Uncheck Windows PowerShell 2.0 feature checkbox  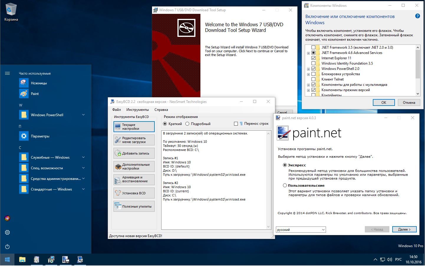point(314,69)
